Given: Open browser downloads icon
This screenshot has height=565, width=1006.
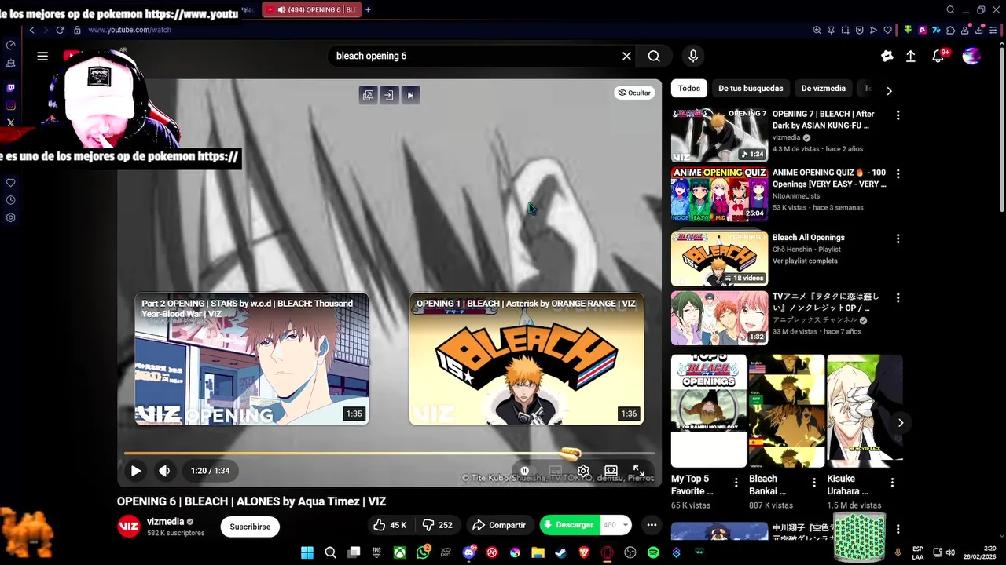Looking at the screenshot, I should click(979, 30).
